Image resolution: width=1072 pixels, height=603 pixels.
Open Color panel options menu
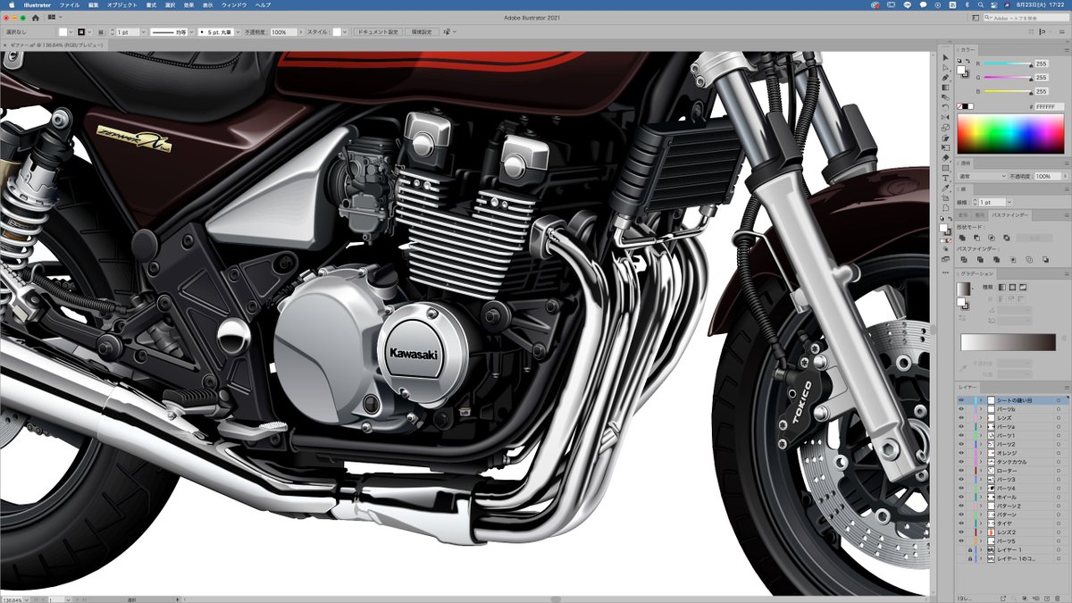1067,50
